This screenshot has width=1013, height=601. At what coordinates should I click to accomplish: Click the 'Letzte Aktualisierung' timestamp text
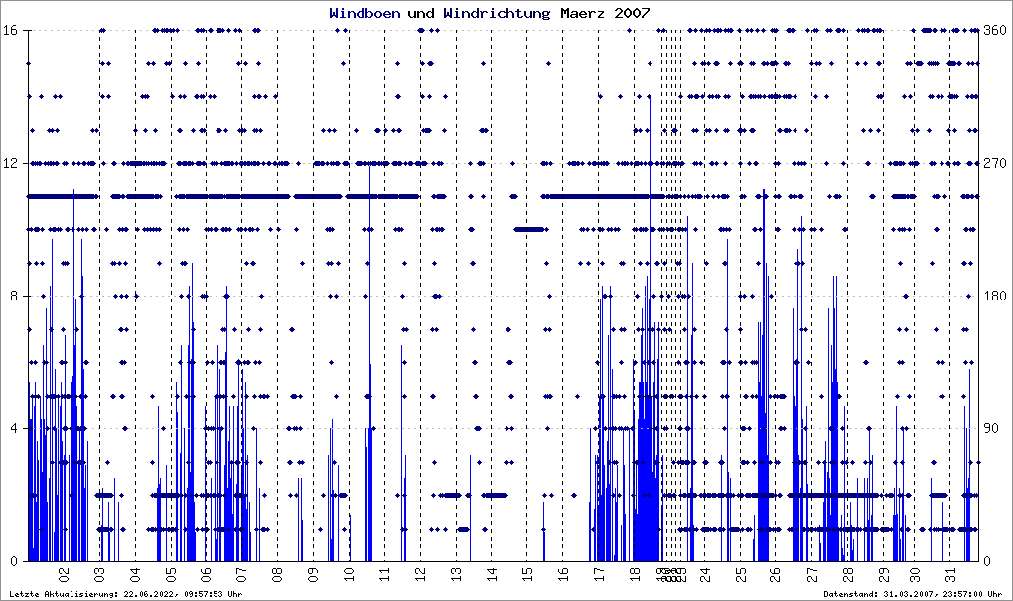[x=126, y=594]
